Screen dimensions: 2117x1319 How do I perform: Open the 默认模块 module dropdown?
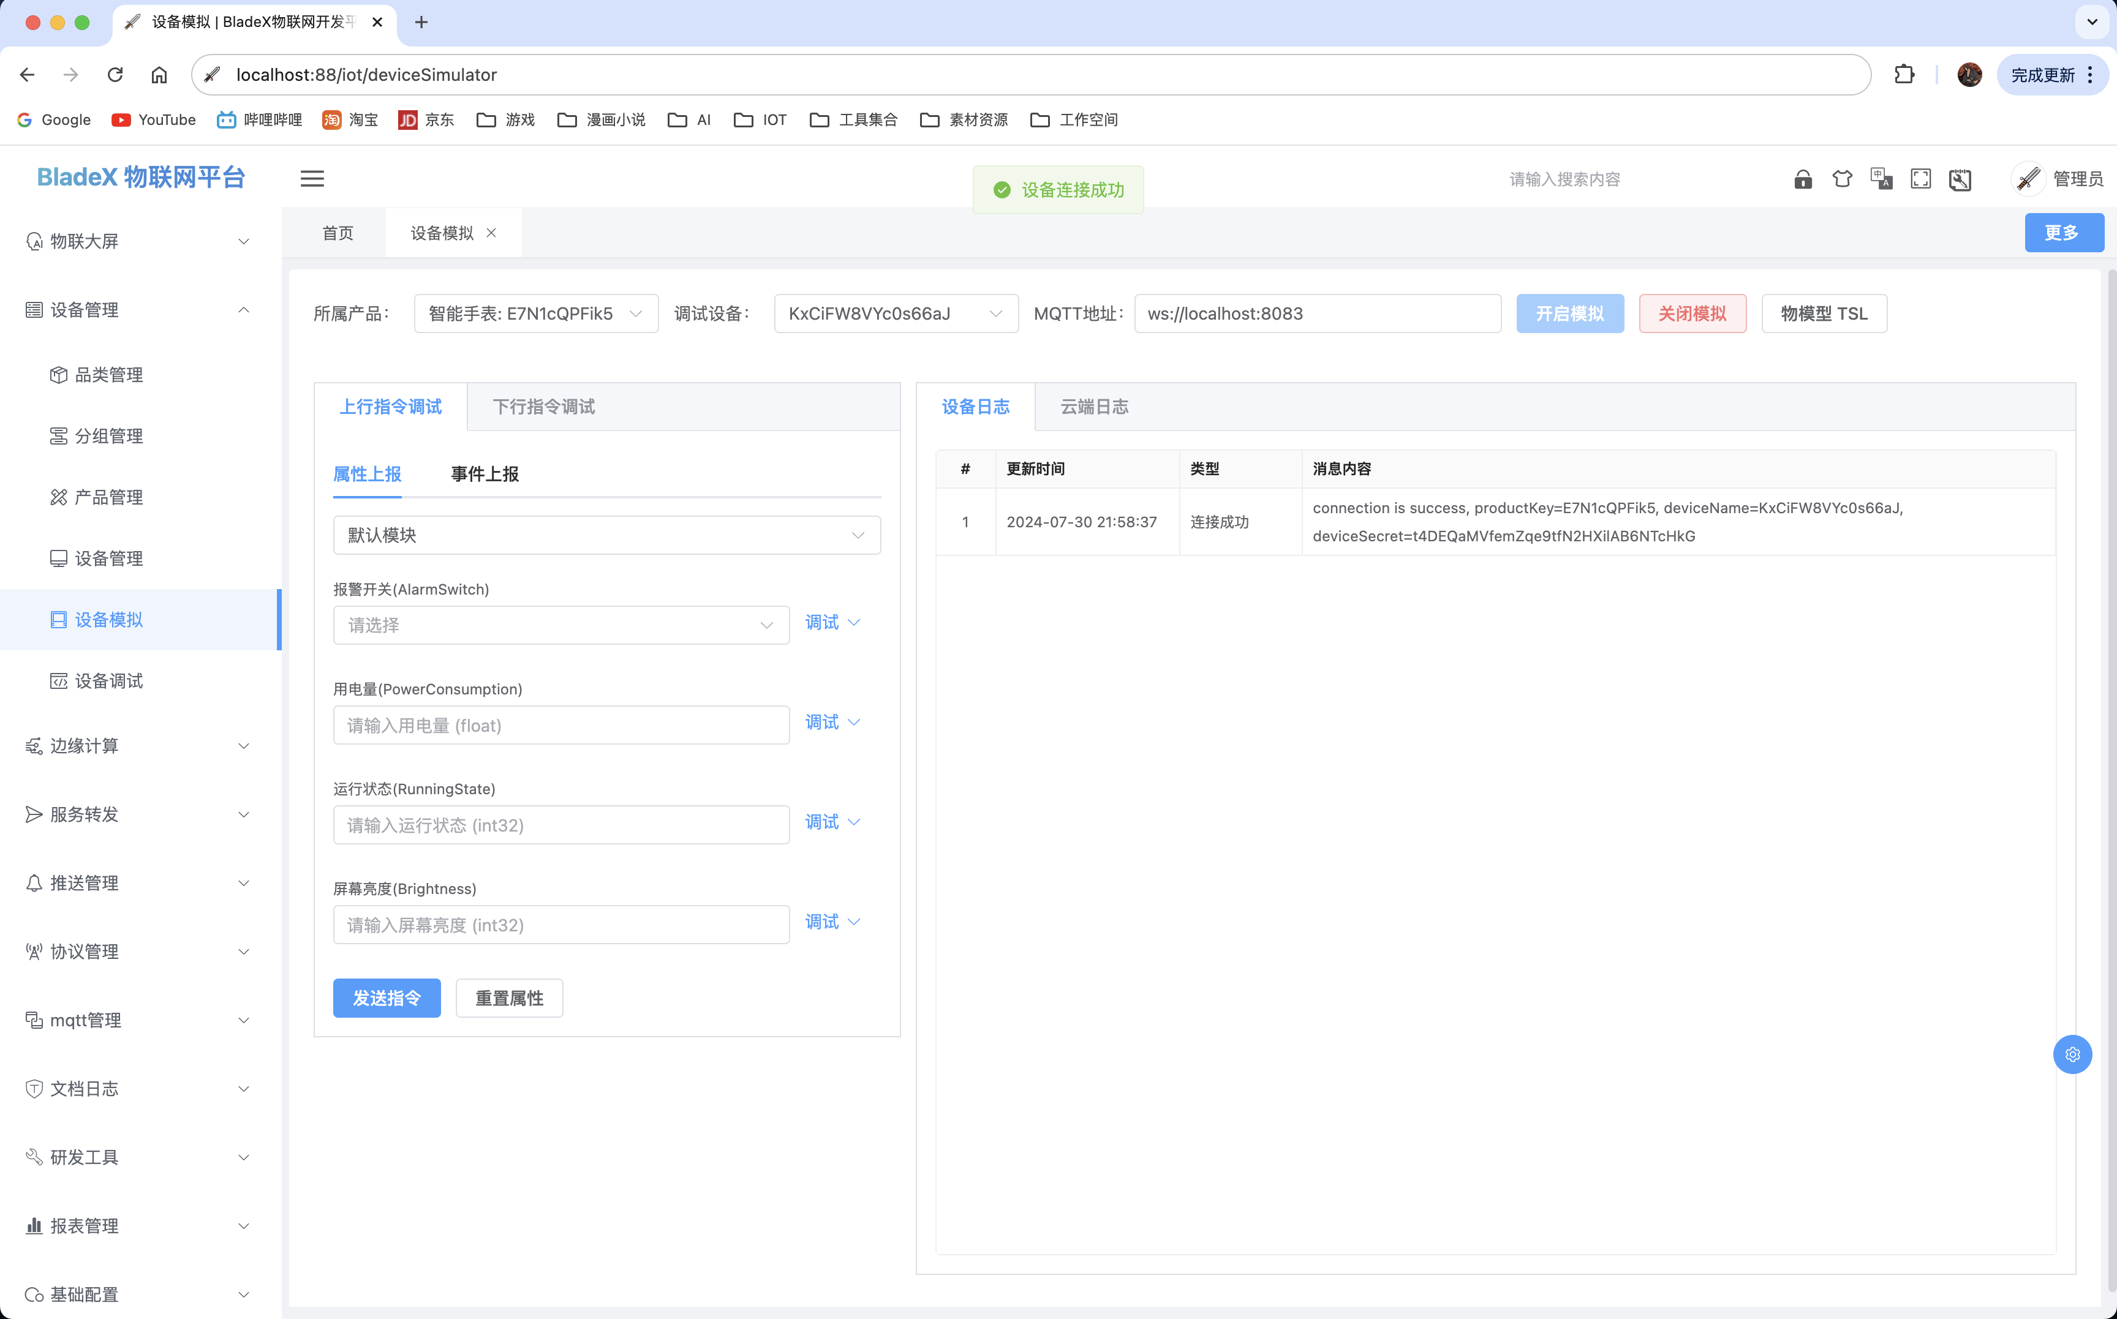pyautogui.click(x=606, y=535)
